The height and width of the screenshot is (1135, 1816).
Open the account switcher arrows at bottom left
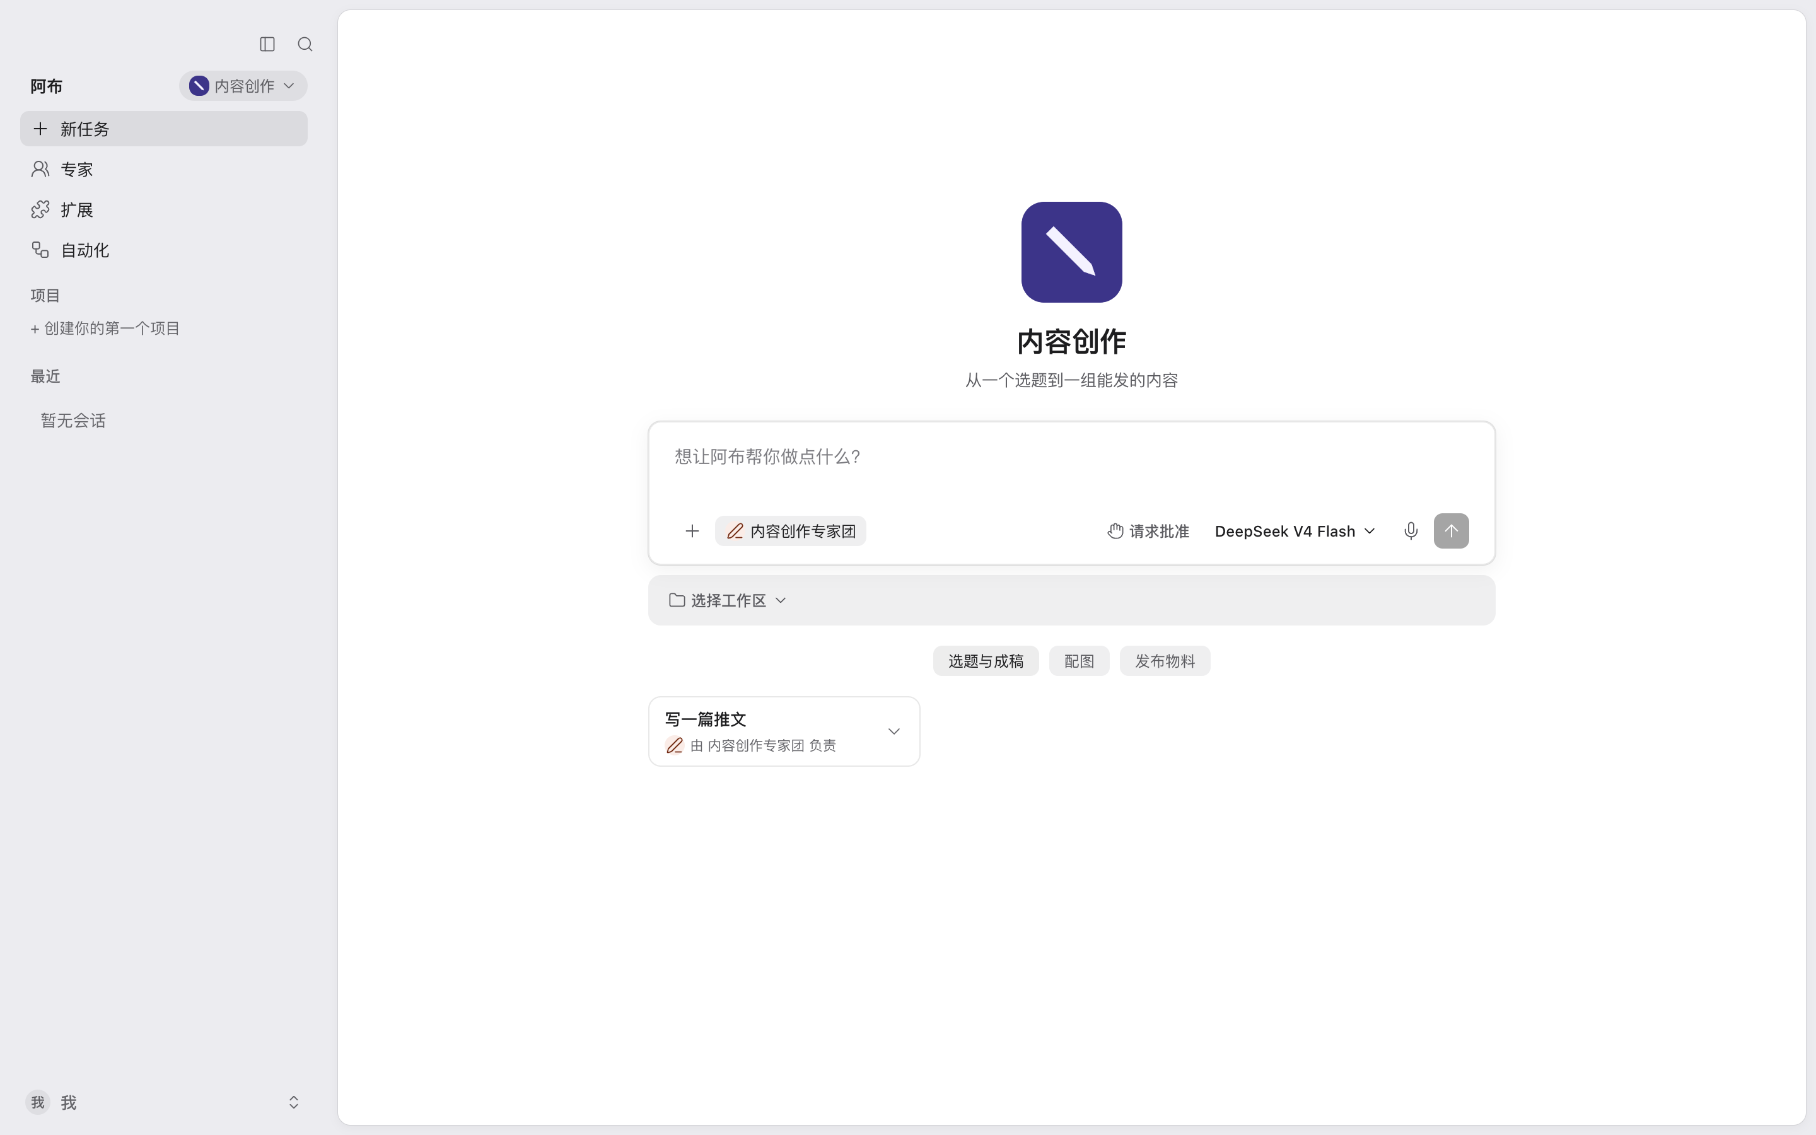pyautogui.click(x=294, y=1102)
